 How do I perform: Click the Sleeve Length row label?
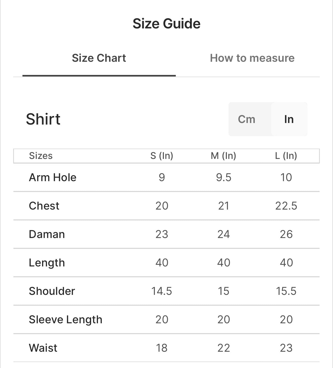(x=66, y=320)
